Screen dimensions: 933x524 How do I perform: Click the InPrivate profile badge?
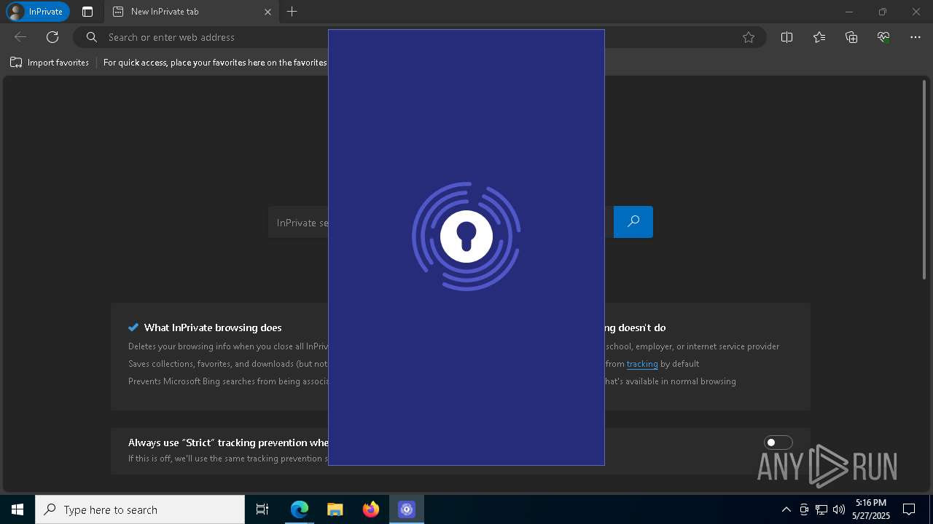pyautogui.click(x=36, y=12)
